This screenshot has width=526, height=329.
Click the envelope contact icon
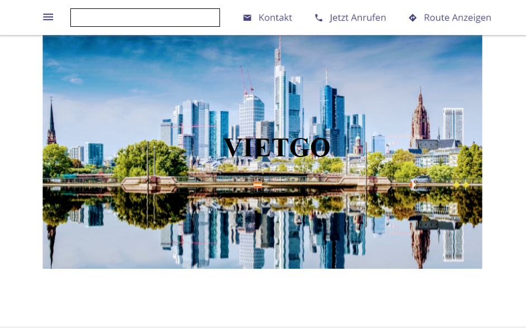pyautogui.click(x=247, y=17)
